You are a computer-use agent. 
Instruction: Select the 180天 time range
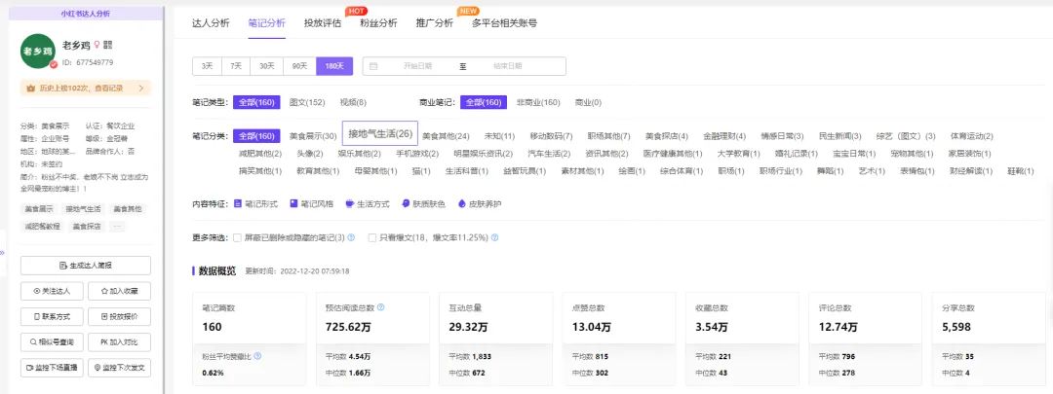pyautogui.click(x=334, y=66)
